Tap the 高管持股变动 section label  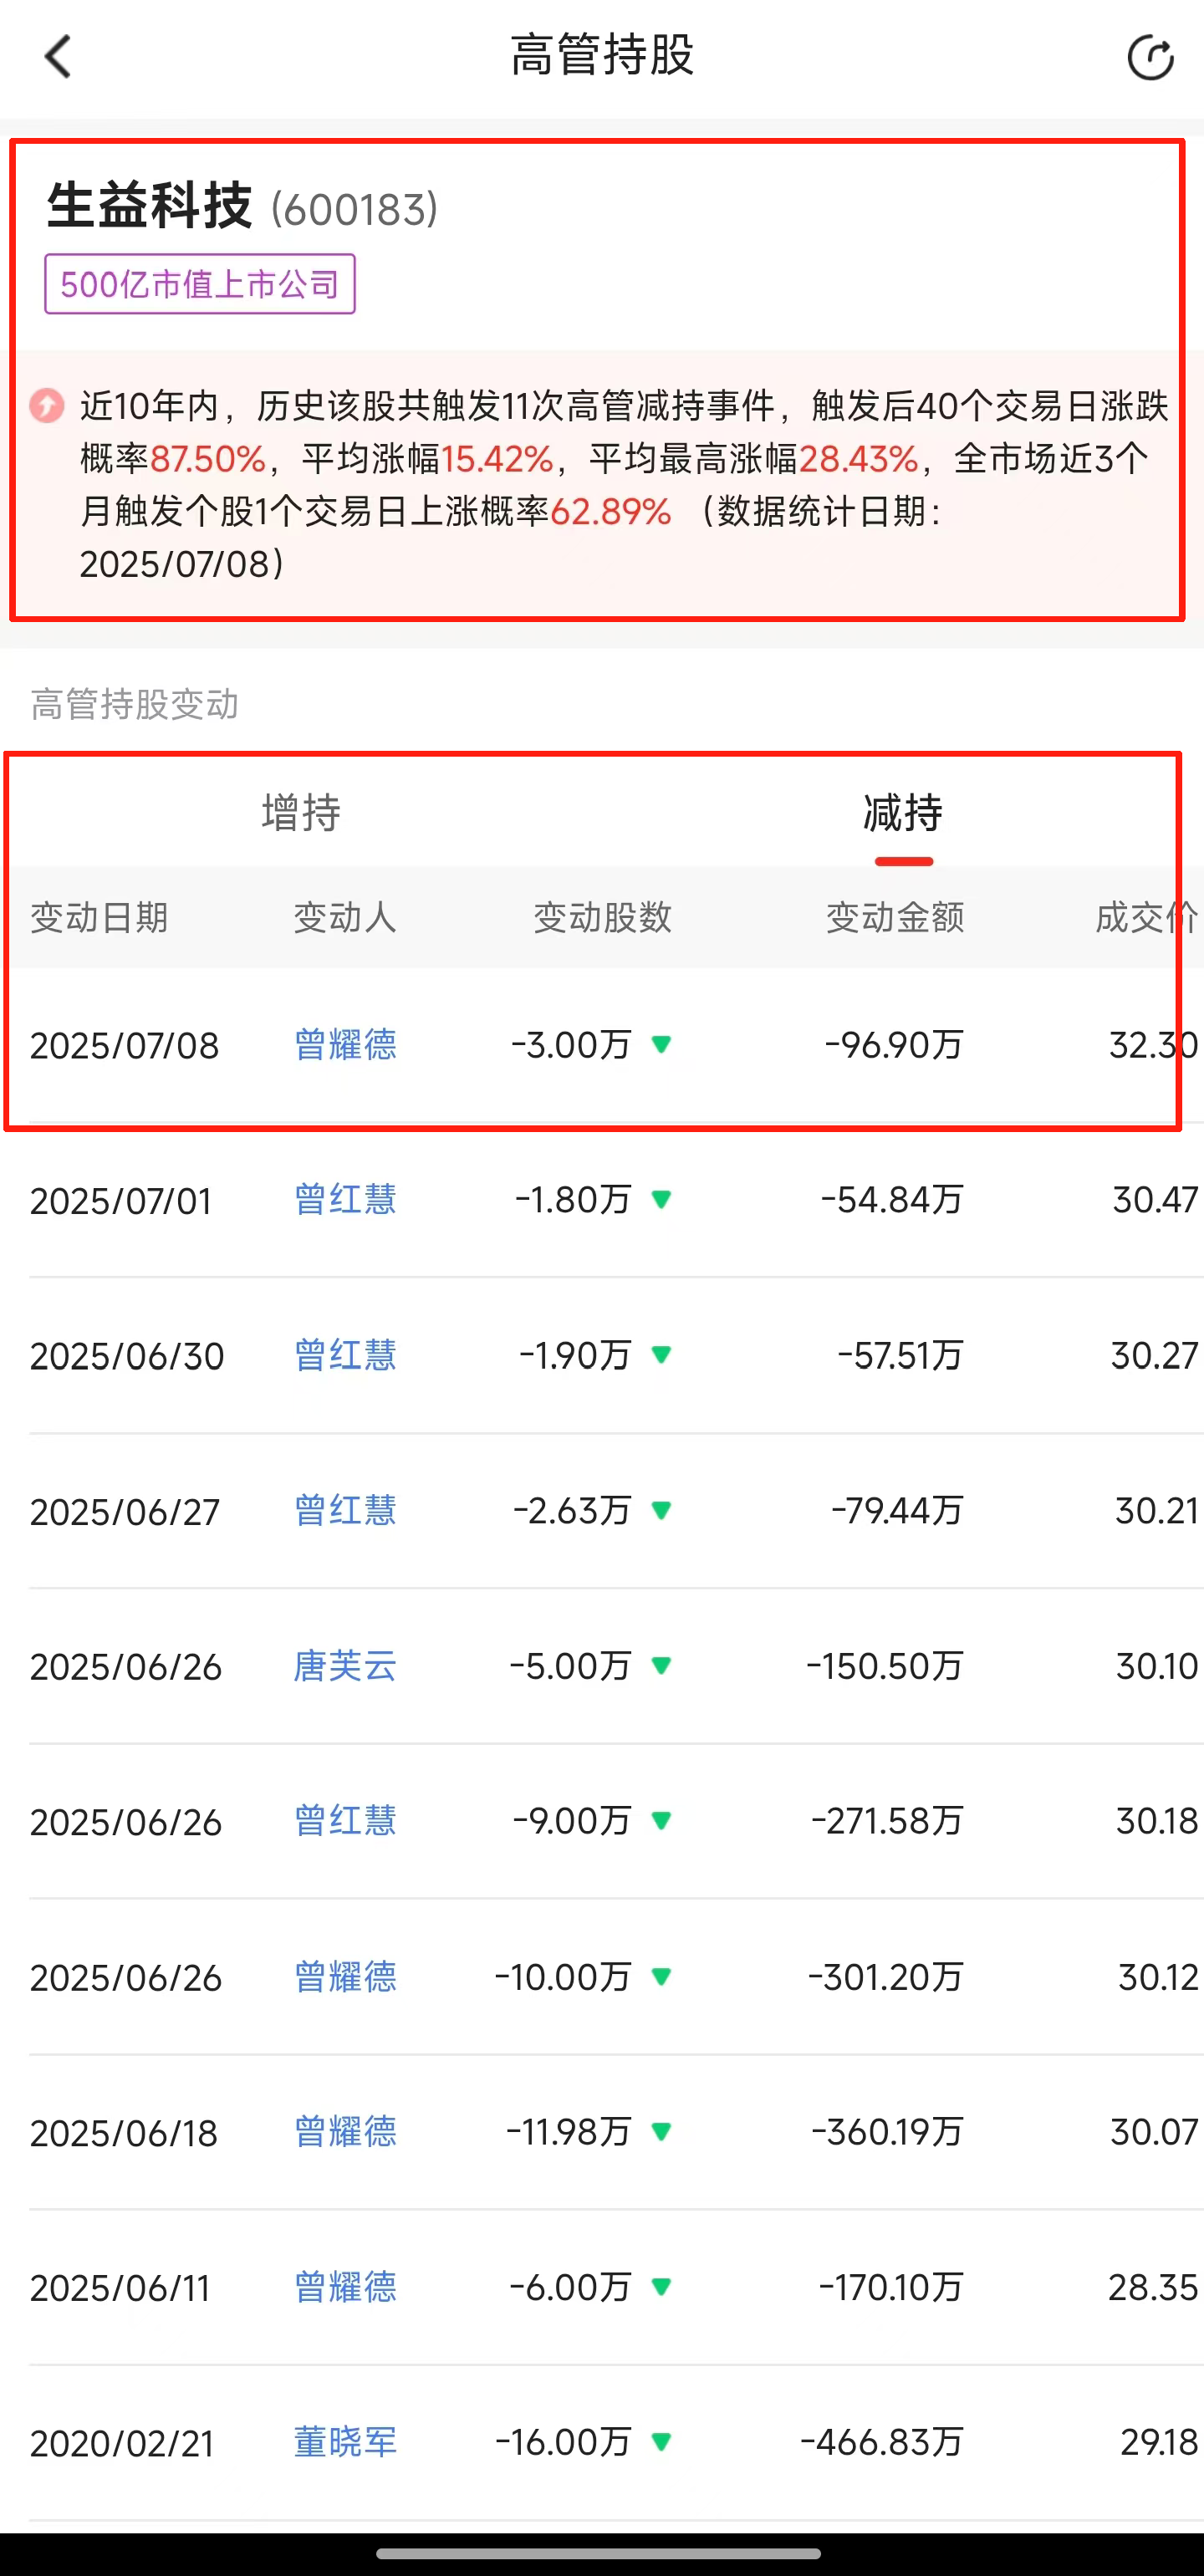click(x=134, y=704)
